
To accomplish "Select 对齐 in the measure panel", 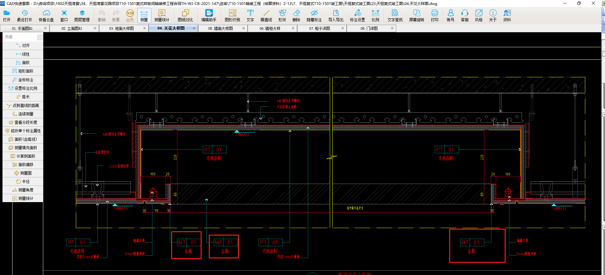I will tap(23, 46).
